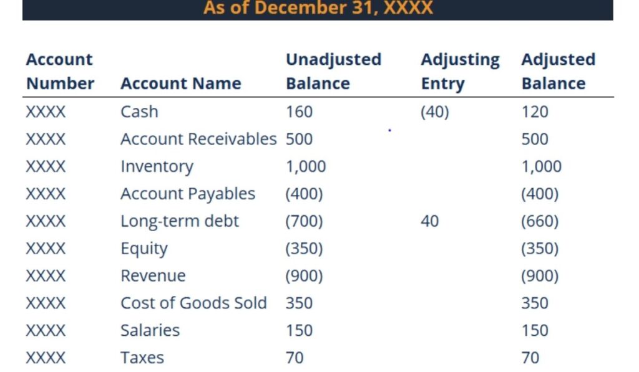Viewport: 639px width, 372px height.
Task: Select the Account Receivables name cell
Action: coord(198,139)
